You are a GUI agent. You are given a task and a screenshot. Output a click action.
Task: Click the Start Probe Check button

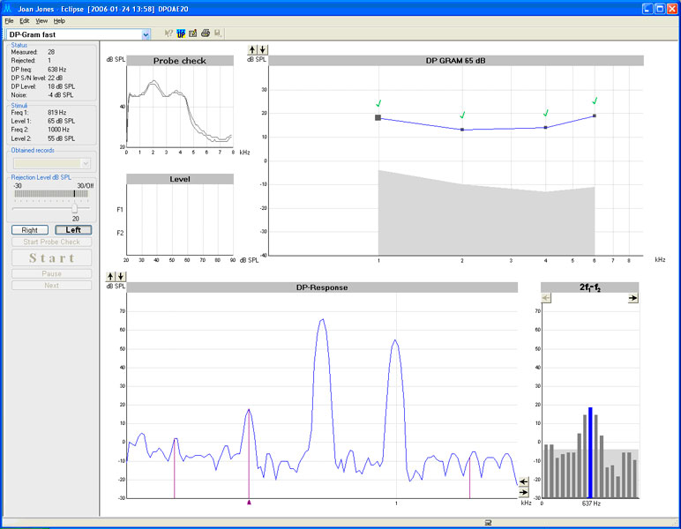pyautogui.click(x=52, y=242)
